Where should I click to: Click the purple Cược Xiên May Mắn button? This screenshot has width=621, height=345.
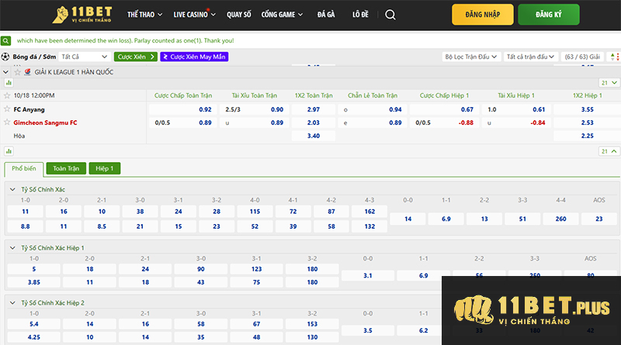click(194, 57)
